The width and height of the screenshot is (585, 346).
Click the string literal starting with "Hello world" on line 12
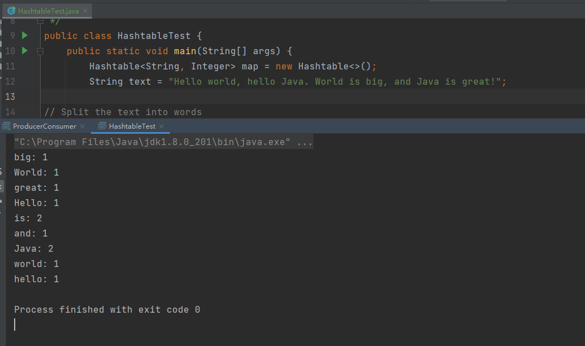(334, 82)
